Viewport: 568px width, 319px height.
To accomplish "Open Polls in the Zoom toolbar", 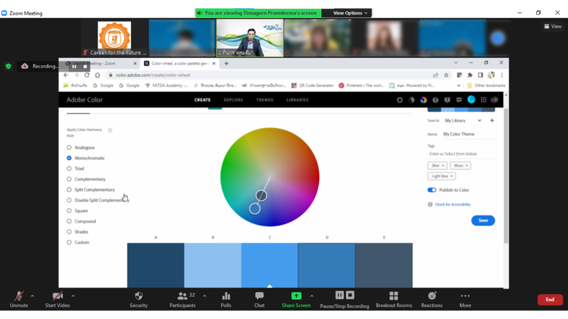I will pyautogui.click(x=226, y=300).
